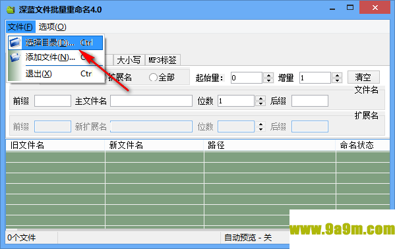The width and height of the screenshot is (395, 249).
Task: Click the 清空 button
Action: [x=363, y=77]
